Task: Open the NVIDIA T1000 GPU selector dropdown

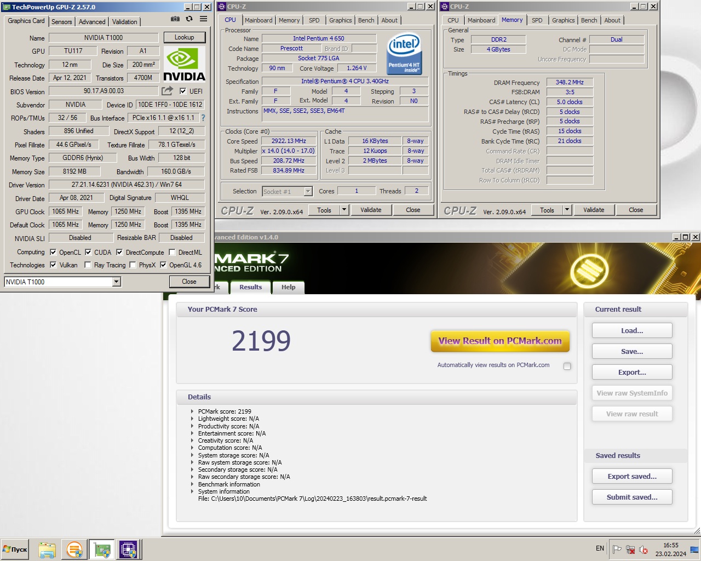Action: point(116,282)
